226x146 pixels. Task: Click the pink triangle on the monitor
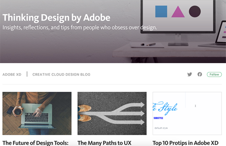(178, 12)
